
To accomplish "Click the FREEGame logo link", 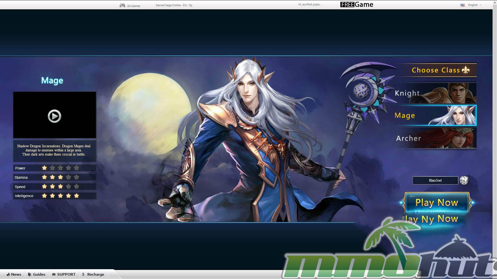I will 356,5.
